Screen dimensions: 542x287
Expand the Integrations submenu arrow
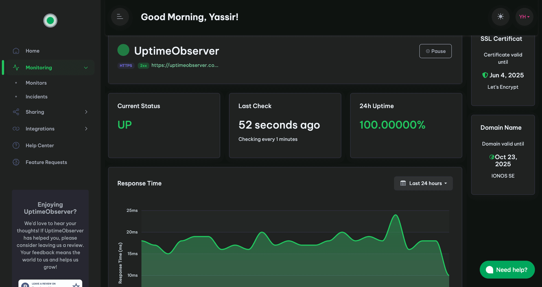click(86, 129)
